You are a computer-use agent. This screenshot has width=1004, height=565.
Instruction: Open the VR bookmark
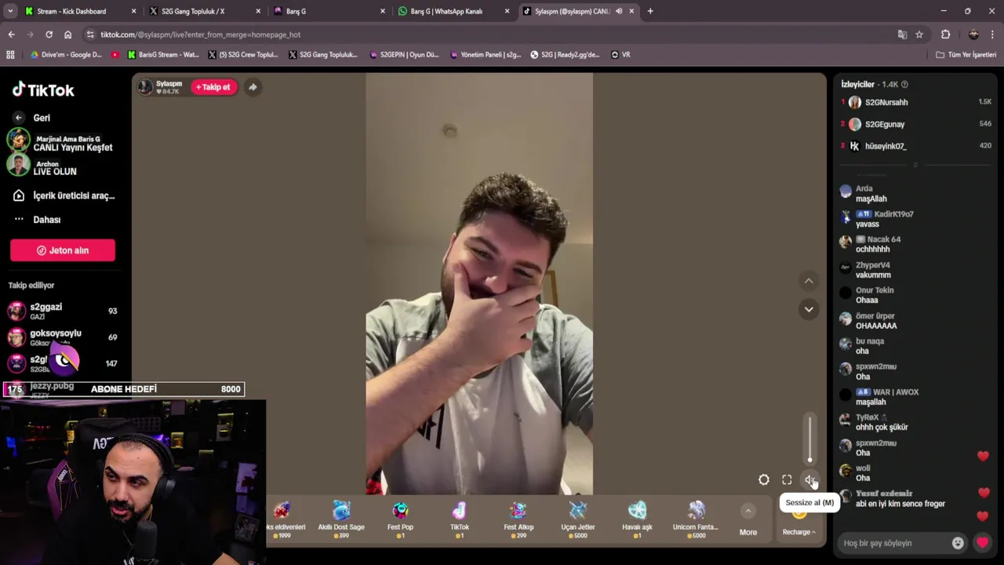click(620, 55)
